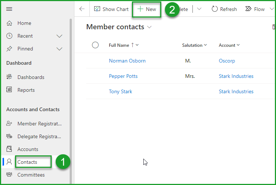
Task: Open Reports from the sidebar
Action: tap(26, 90)
